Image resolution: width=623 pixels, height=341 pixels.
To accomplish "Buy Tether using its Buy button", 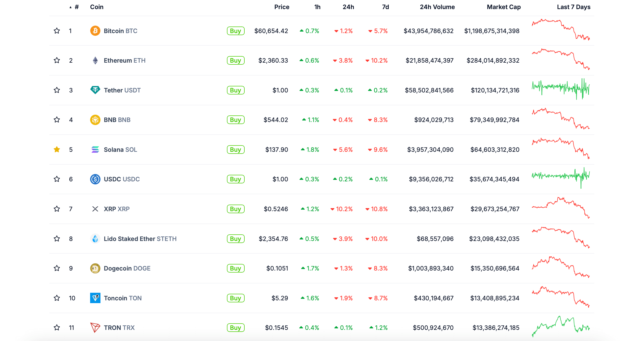I will click(236, 90).
